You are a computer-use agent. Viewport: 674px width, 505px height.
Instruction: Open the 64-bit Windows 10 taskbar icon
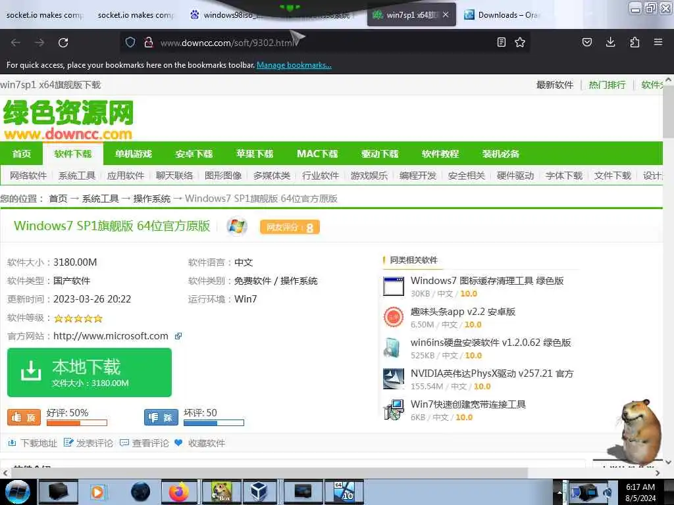click(x=344, y=492)
